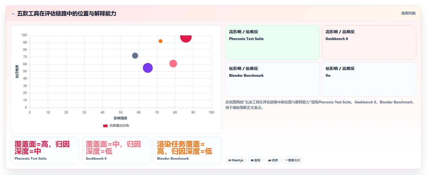Click the purple bubble in chart
Viewport: 427px width, 175px height.
148,68
